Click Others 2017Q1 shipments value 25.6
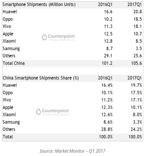 [x=137, y=56]
